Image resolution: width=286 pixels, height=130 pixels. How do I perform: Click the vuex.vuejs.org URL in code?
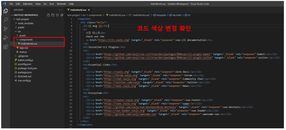click(120, 104)
